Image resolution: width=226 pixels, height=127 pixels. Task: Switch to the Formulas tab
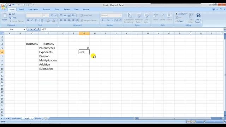[x=47, y=10]
